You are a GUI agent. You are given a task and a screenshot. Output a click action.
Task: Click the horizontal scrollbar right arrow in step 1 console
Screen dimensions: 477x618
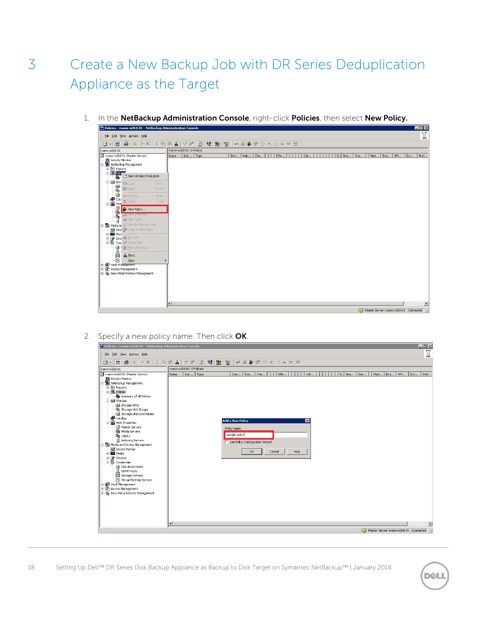[426, 304]
